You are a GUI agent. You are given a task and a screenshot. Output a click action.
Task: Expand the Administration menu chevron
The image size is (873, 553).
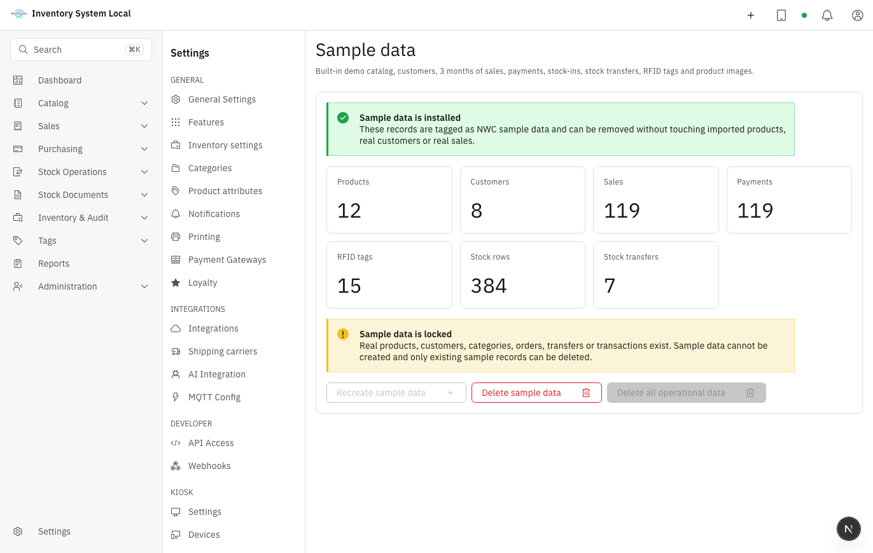point(144,286)
